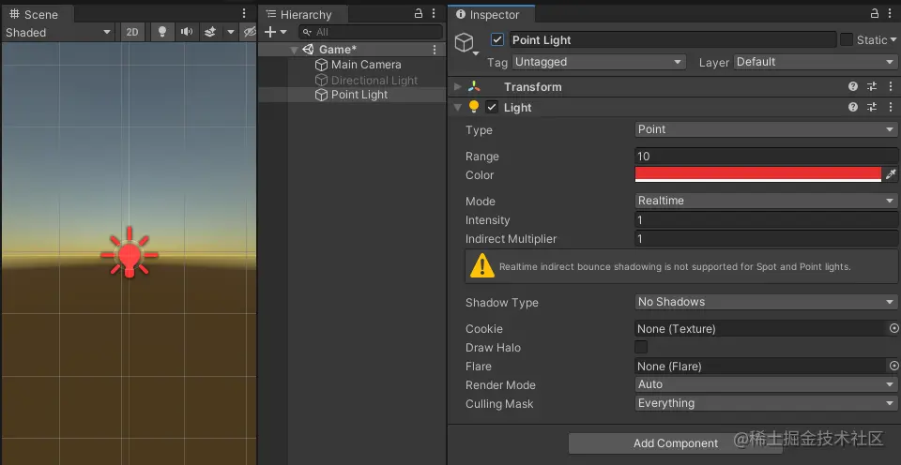Toggle 2D view mode button
The height and width of the screenshot is (465, 901).
point(132,32)
